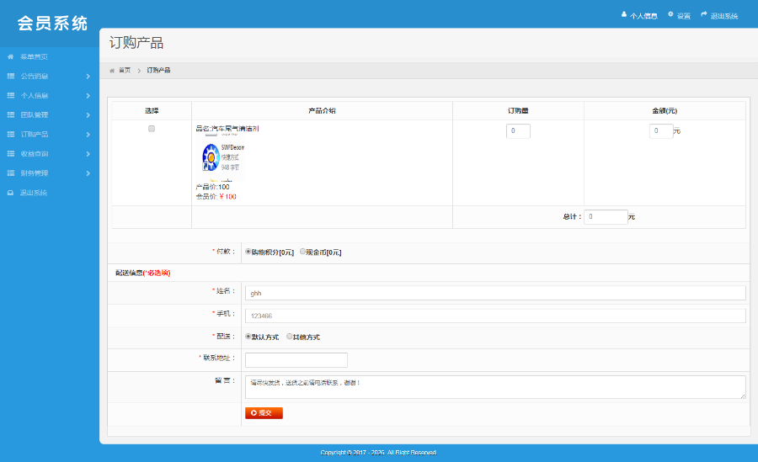The width and height of the screenshot is (758, 462).
Task: Click the list icon next to 团队管理
Action: tap(10, 114)
